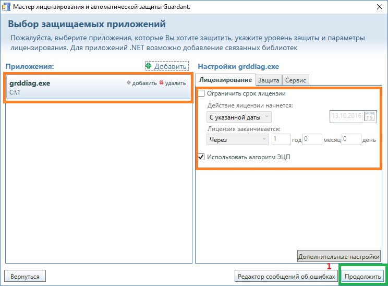Select the Сервис tab
Image resolution: width=388 pixels, height=286 pixels.
click(295, 80)
